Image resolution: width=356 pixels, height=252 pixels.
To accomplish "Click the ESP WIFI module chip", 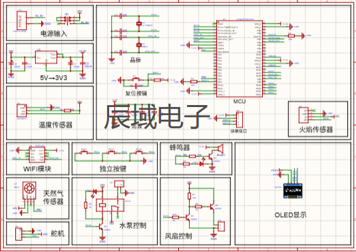I will 37,155.
